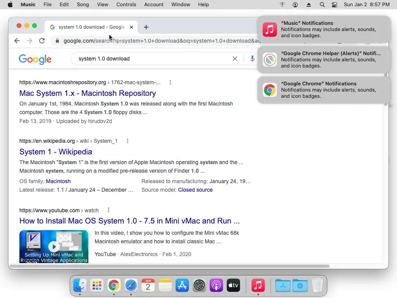Click the "Google Chrome" Notifications banner

tap(324, 90)
